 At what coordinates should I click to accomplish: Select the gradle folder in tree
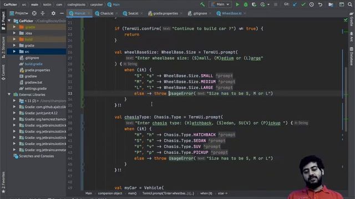pyautogui.click(x=29, y=45)
